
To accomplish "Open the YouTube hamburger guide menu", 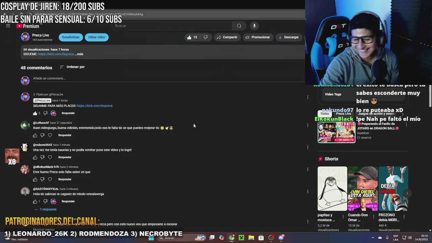I will click(8, 26).
